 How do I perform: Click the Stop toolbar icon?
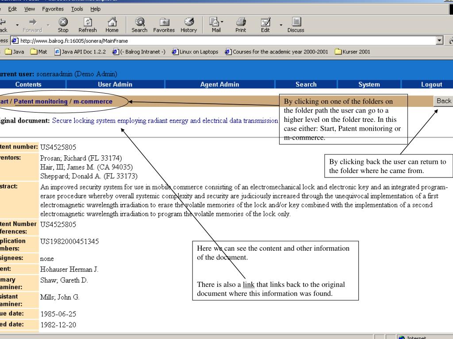click(x=63, y=25)
